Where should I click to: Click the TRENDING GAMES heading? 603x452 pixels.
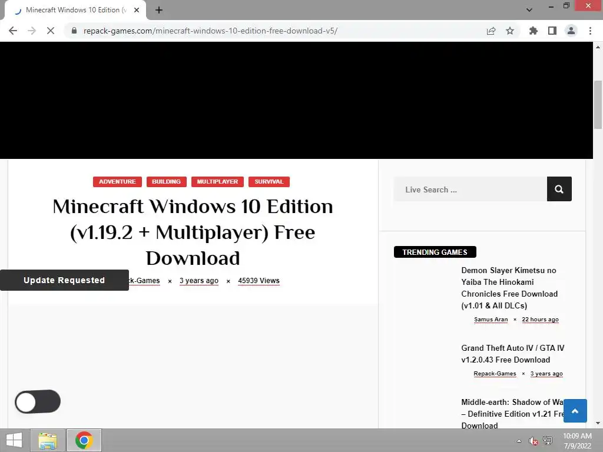[435, 252]
